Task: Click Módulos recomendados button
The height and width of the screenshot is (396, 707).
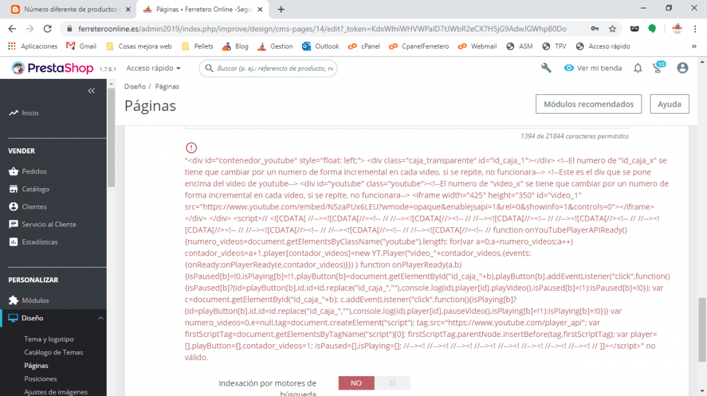Action: pyautogui.click(x=588, y=104)
